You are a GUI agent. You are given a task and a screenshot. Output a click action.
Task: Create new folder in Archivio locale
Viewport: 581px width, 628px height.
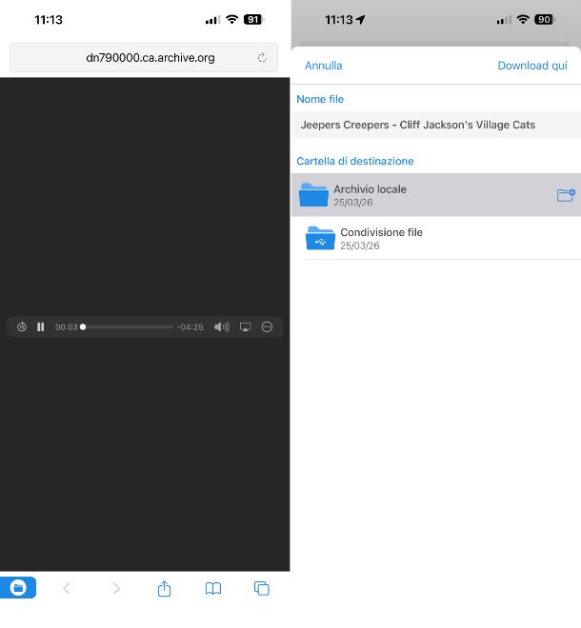[566, 195]
